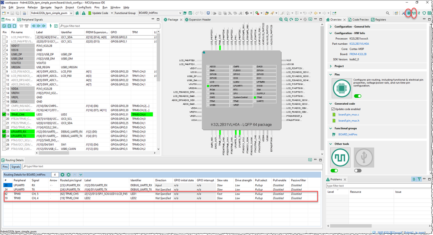Collapse the Configuration - HW Info section

click(x=330, y=33)
